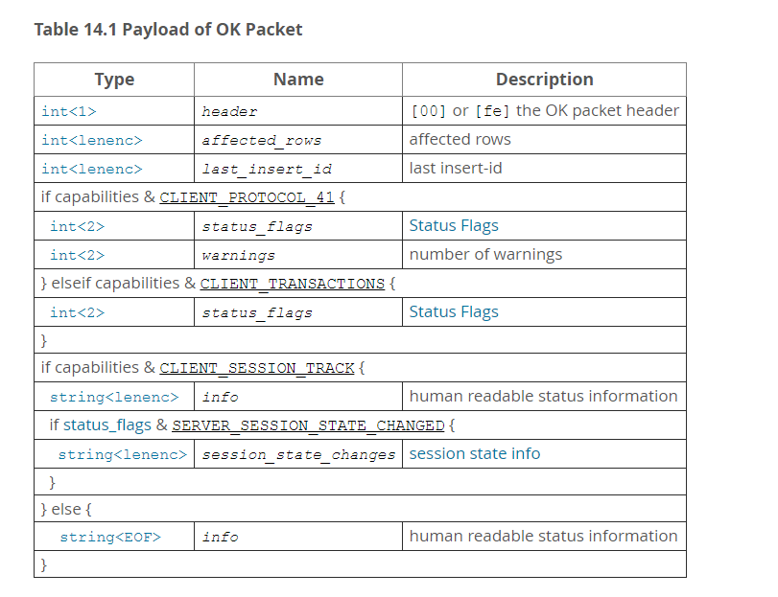Click the Description column header
Viewport: 778px width, 597px height.
tap(544, 80)
